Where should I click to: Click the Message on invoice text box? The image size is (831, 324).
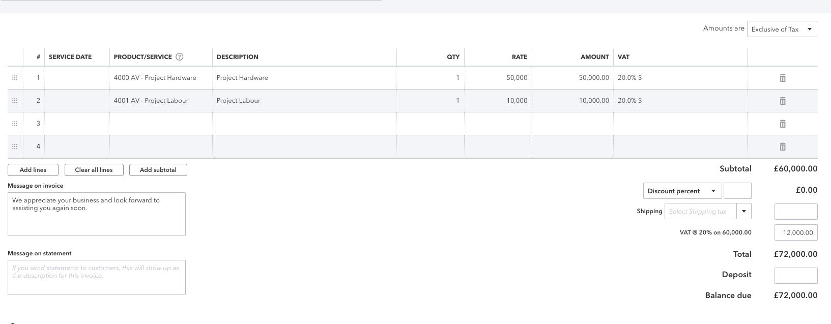pyautogui.click(x=97, y=214)
